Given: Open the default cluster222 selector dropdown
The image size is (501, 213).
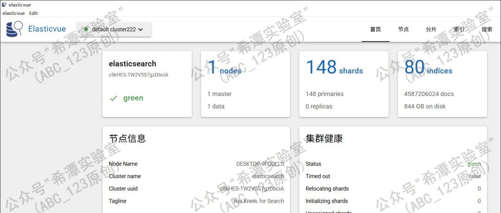Looking at the screenshot, I should [114, 29].
